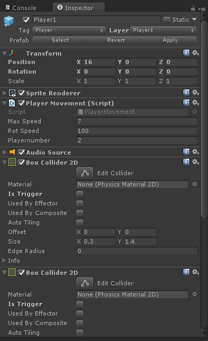Click the Player1 GameObject cube icon
Screen dimensions: 208x341
(x=9, y=21)
